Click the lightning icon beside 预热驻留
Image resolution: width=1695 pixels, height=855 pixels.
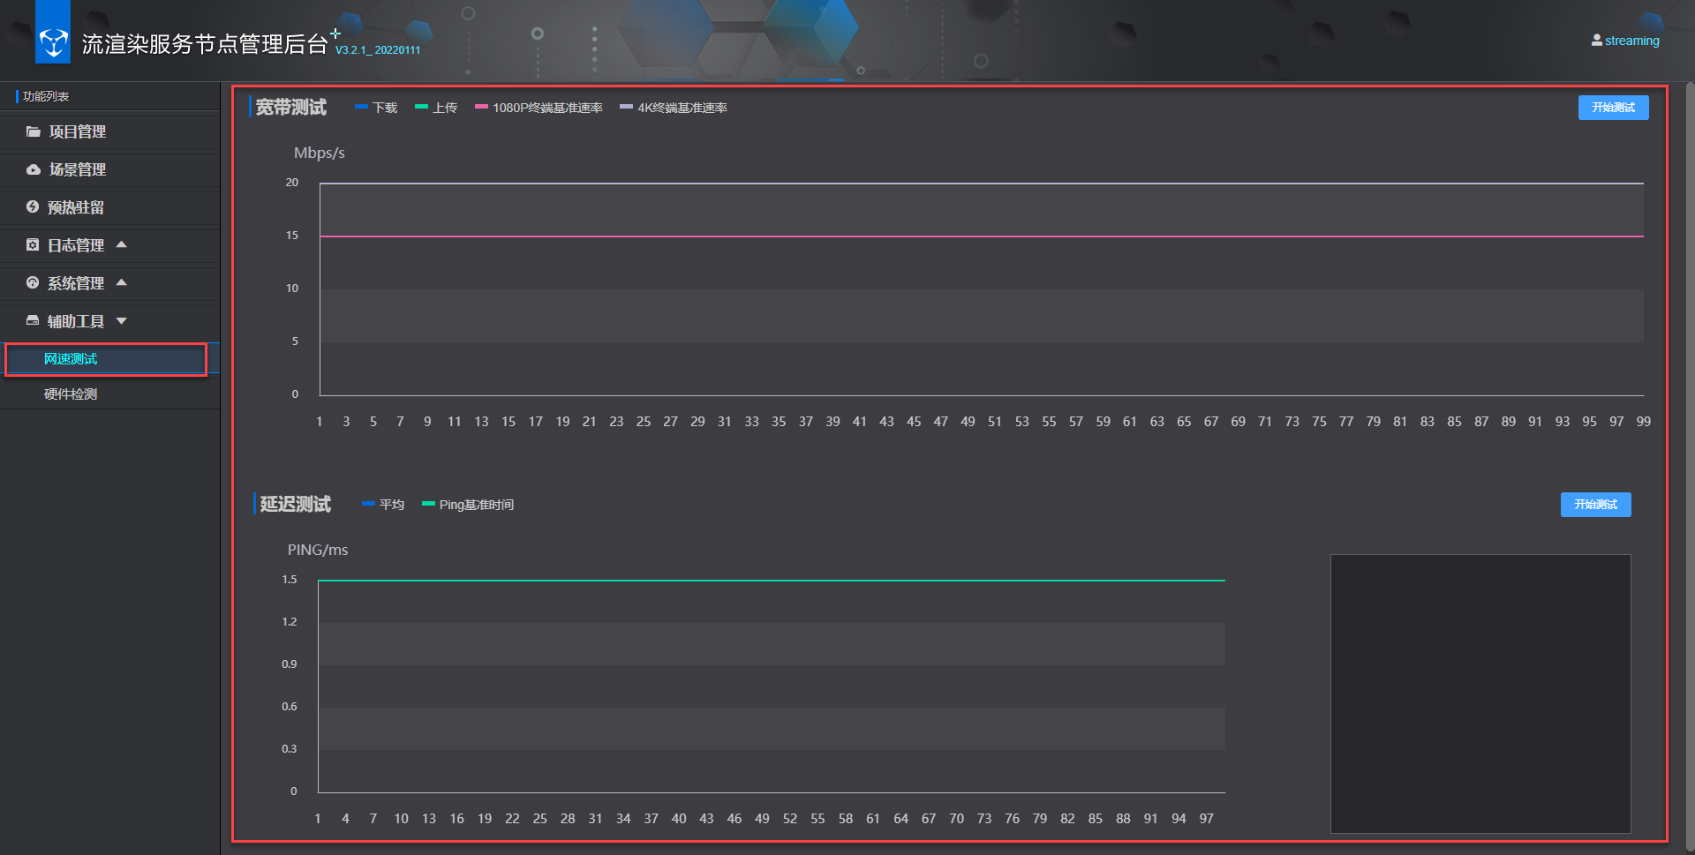[33, 207]
